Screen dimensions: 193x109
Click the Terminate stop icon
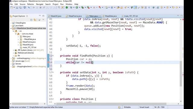point(40,8)
